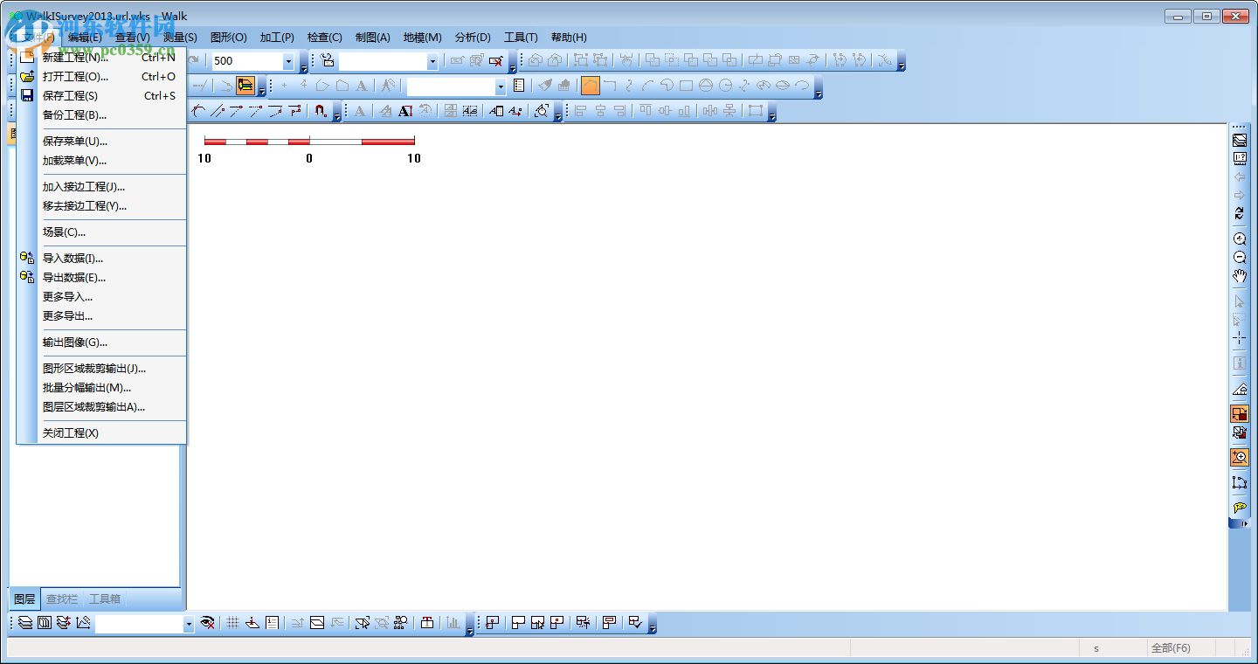1258x664 pixels.
Task: Open the scale 500 dropdown
Action: click(288, 61)
